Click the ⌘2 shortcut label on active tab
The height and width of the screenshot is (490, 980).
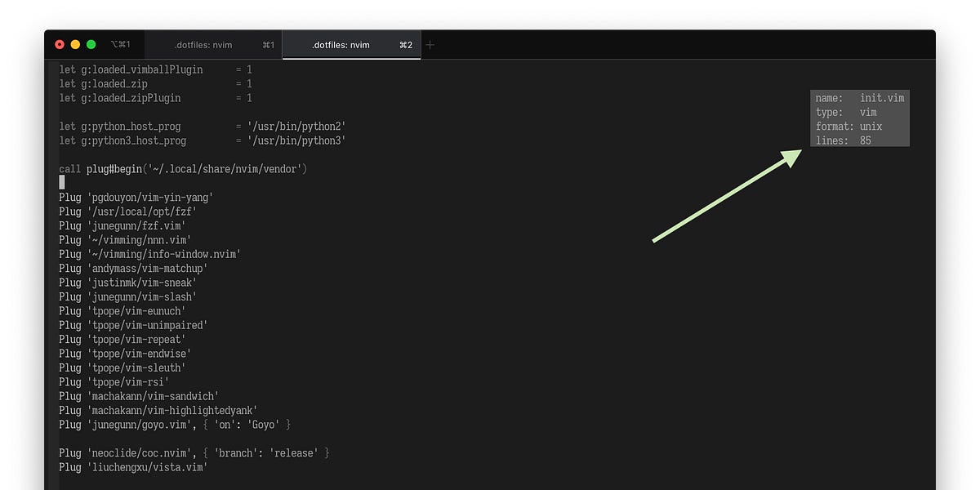click(407, 45)
